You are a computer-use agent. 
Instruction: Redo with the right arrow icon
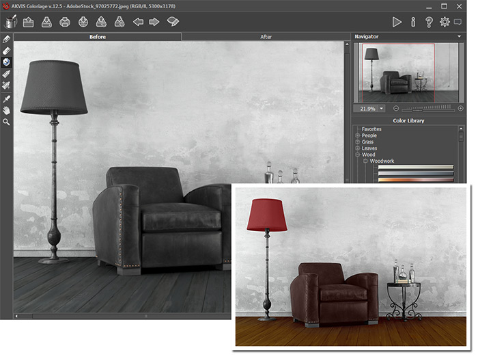point(154,22)
